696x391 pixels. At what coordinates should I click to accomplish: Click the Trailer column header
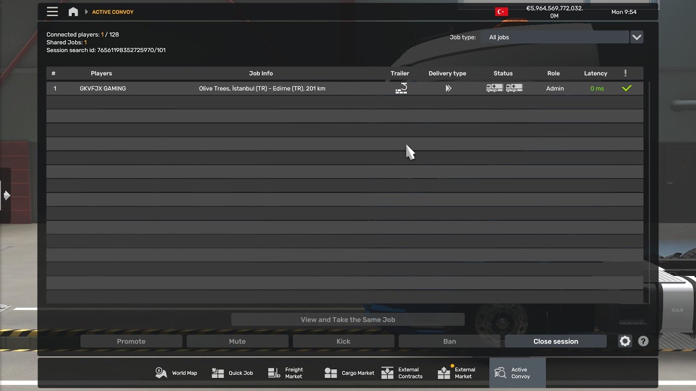point(400,73)
